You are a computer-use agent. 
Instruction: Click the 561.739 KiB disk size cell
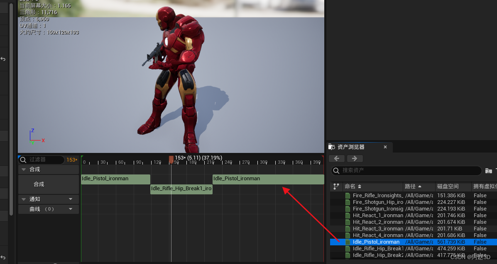tap(451, 242)
